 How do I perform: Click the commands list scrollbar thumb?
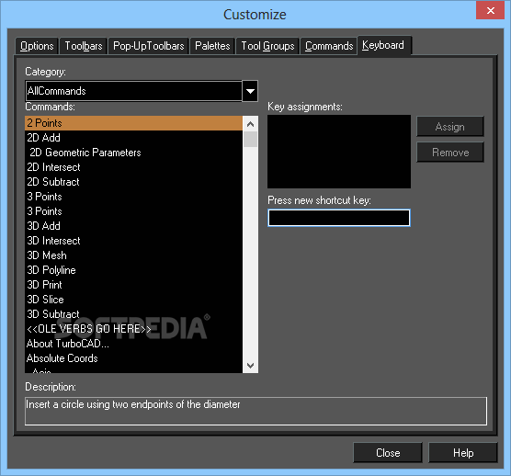(x=250, y=140)
